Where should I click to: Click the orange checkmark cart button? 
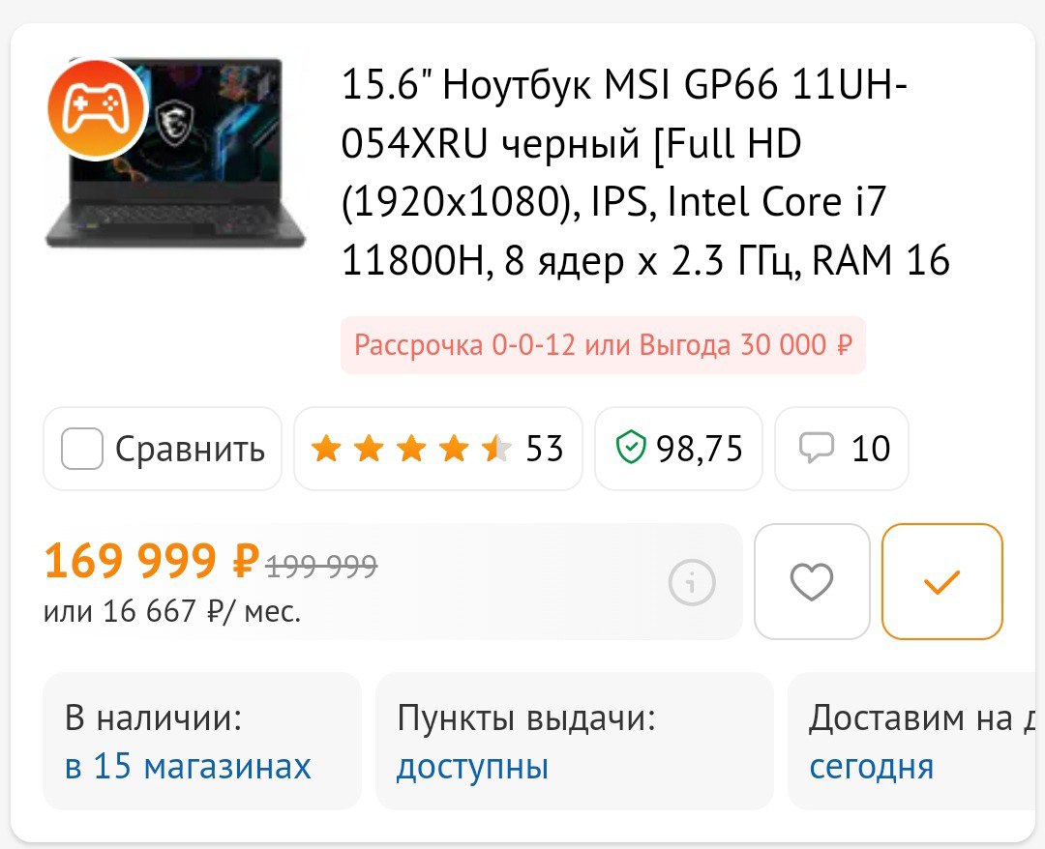click(941, 581)
